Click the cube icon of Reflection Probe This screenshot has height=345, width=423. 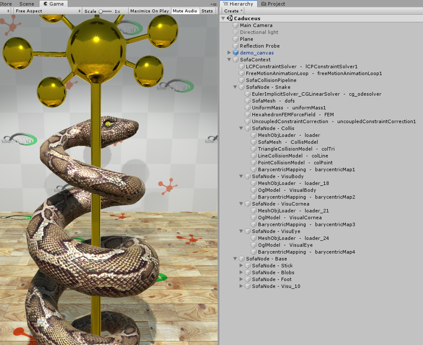tap(235, 45)
